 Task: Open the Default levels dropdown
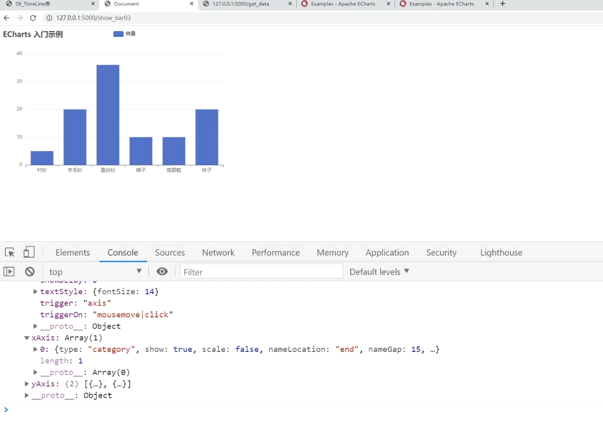pos(379,271)
